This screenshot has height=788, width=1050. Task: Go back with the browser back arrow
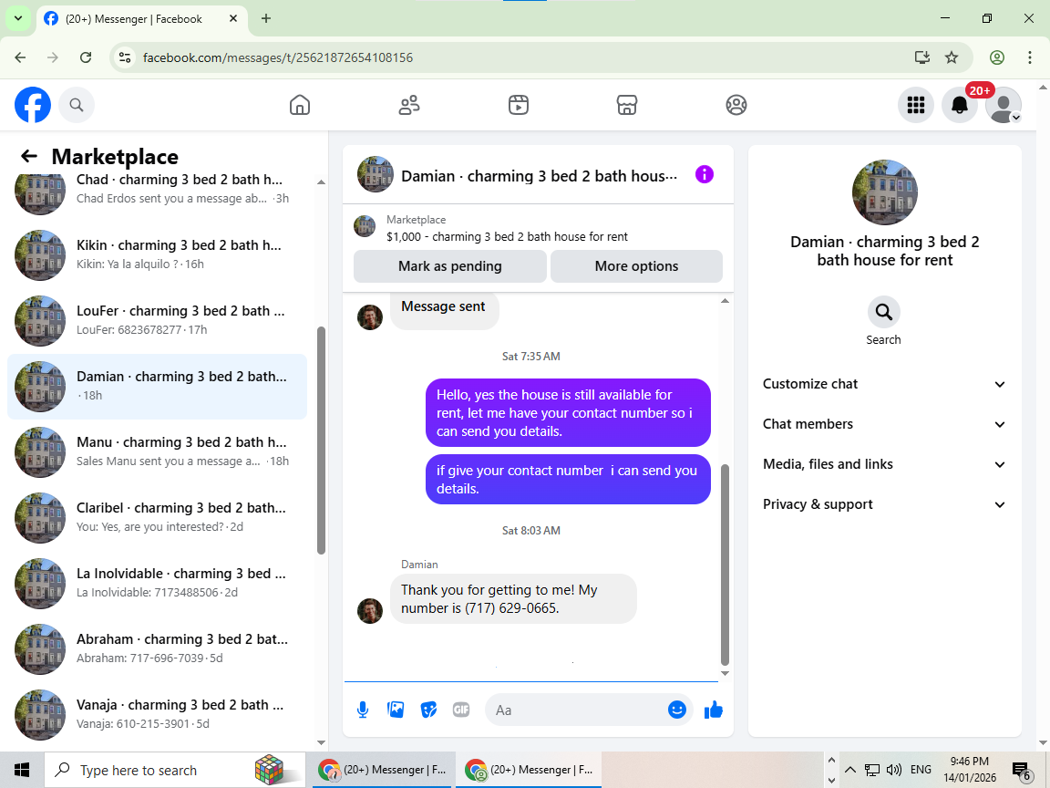click(20, 57)
